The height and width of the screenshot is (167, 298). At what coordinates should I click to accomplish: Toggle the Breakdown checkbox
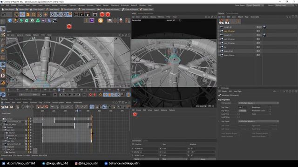pyautogui.click(x=270, y=107)
